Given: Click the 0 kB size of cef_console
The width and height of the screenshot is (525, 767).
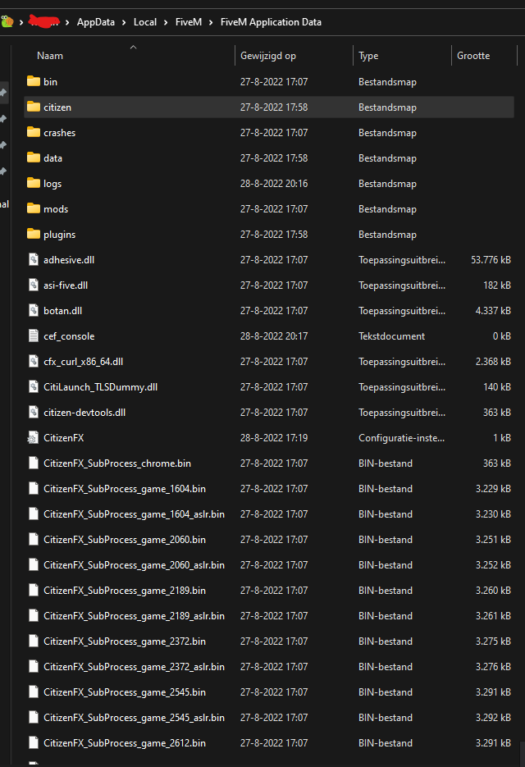Looking at the screenshot, I should (x=502, y=336).
